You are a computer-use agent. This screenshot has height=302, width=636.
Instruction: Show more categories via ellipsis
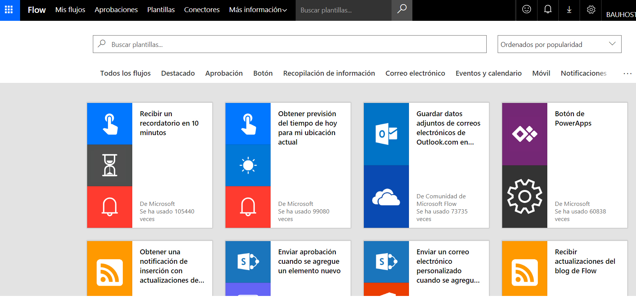click(627, 73)
